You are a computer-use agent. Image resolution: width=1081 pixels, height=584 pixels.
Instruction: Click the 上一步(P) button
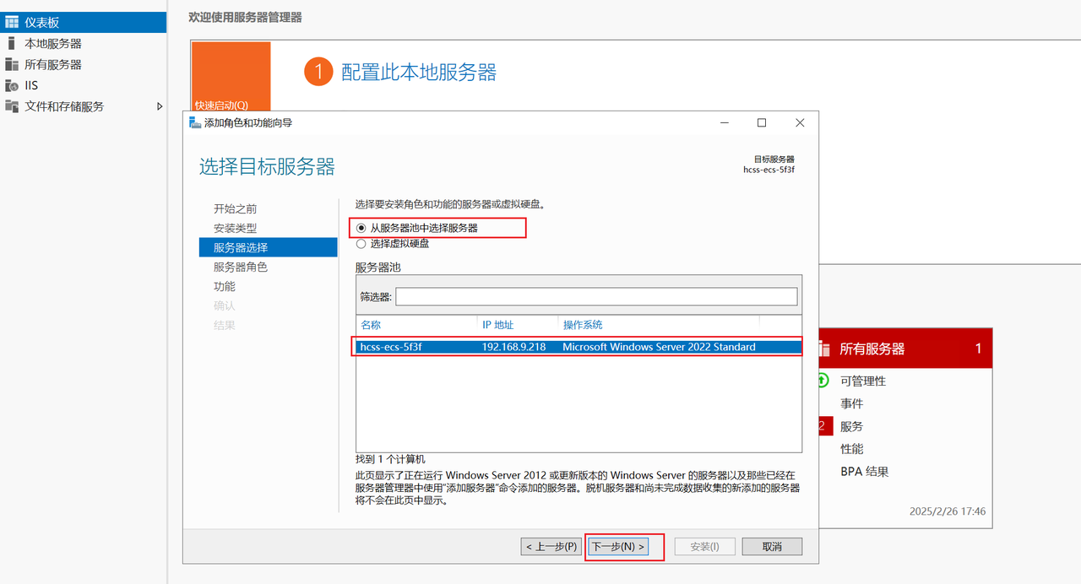point(551,547)
